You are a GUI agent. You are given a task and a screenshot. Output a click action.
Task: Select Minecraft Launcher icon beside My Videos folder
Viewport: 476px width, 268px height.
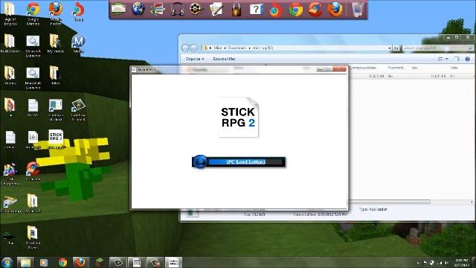(33, 46)
